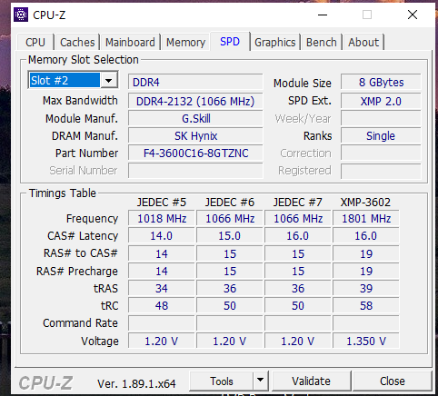
Task: Click the SPD tab
Action: pos(230,41)
